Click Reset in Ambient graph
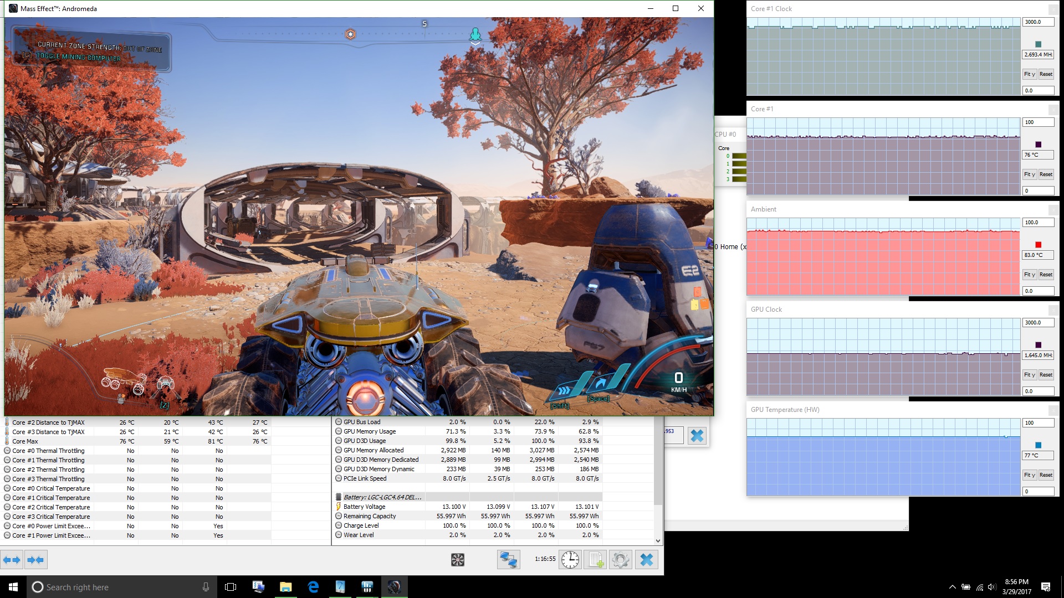Viewport: 1064px width, 598px height. tap(1046, 275)
